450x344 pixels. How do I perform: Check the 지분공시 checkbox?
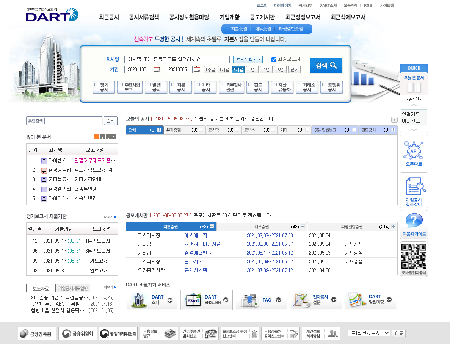(173, 84)
